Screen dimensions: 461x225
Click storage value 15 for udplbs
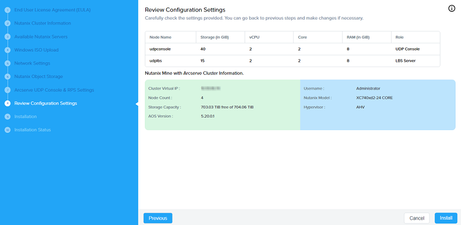[x=203, y=61]
